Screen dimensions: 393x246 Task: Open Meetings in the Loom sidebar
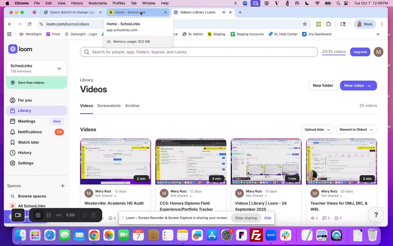point(37,121)
